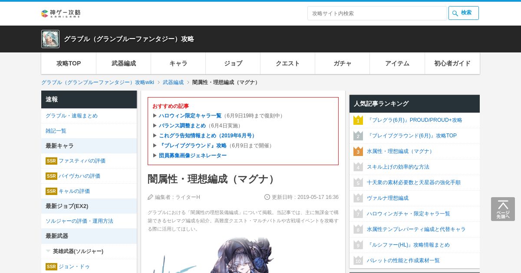Viewport: 521px width, 273px height.
Task: Open ファスティバの評価 link
Action: click(82, 161)
